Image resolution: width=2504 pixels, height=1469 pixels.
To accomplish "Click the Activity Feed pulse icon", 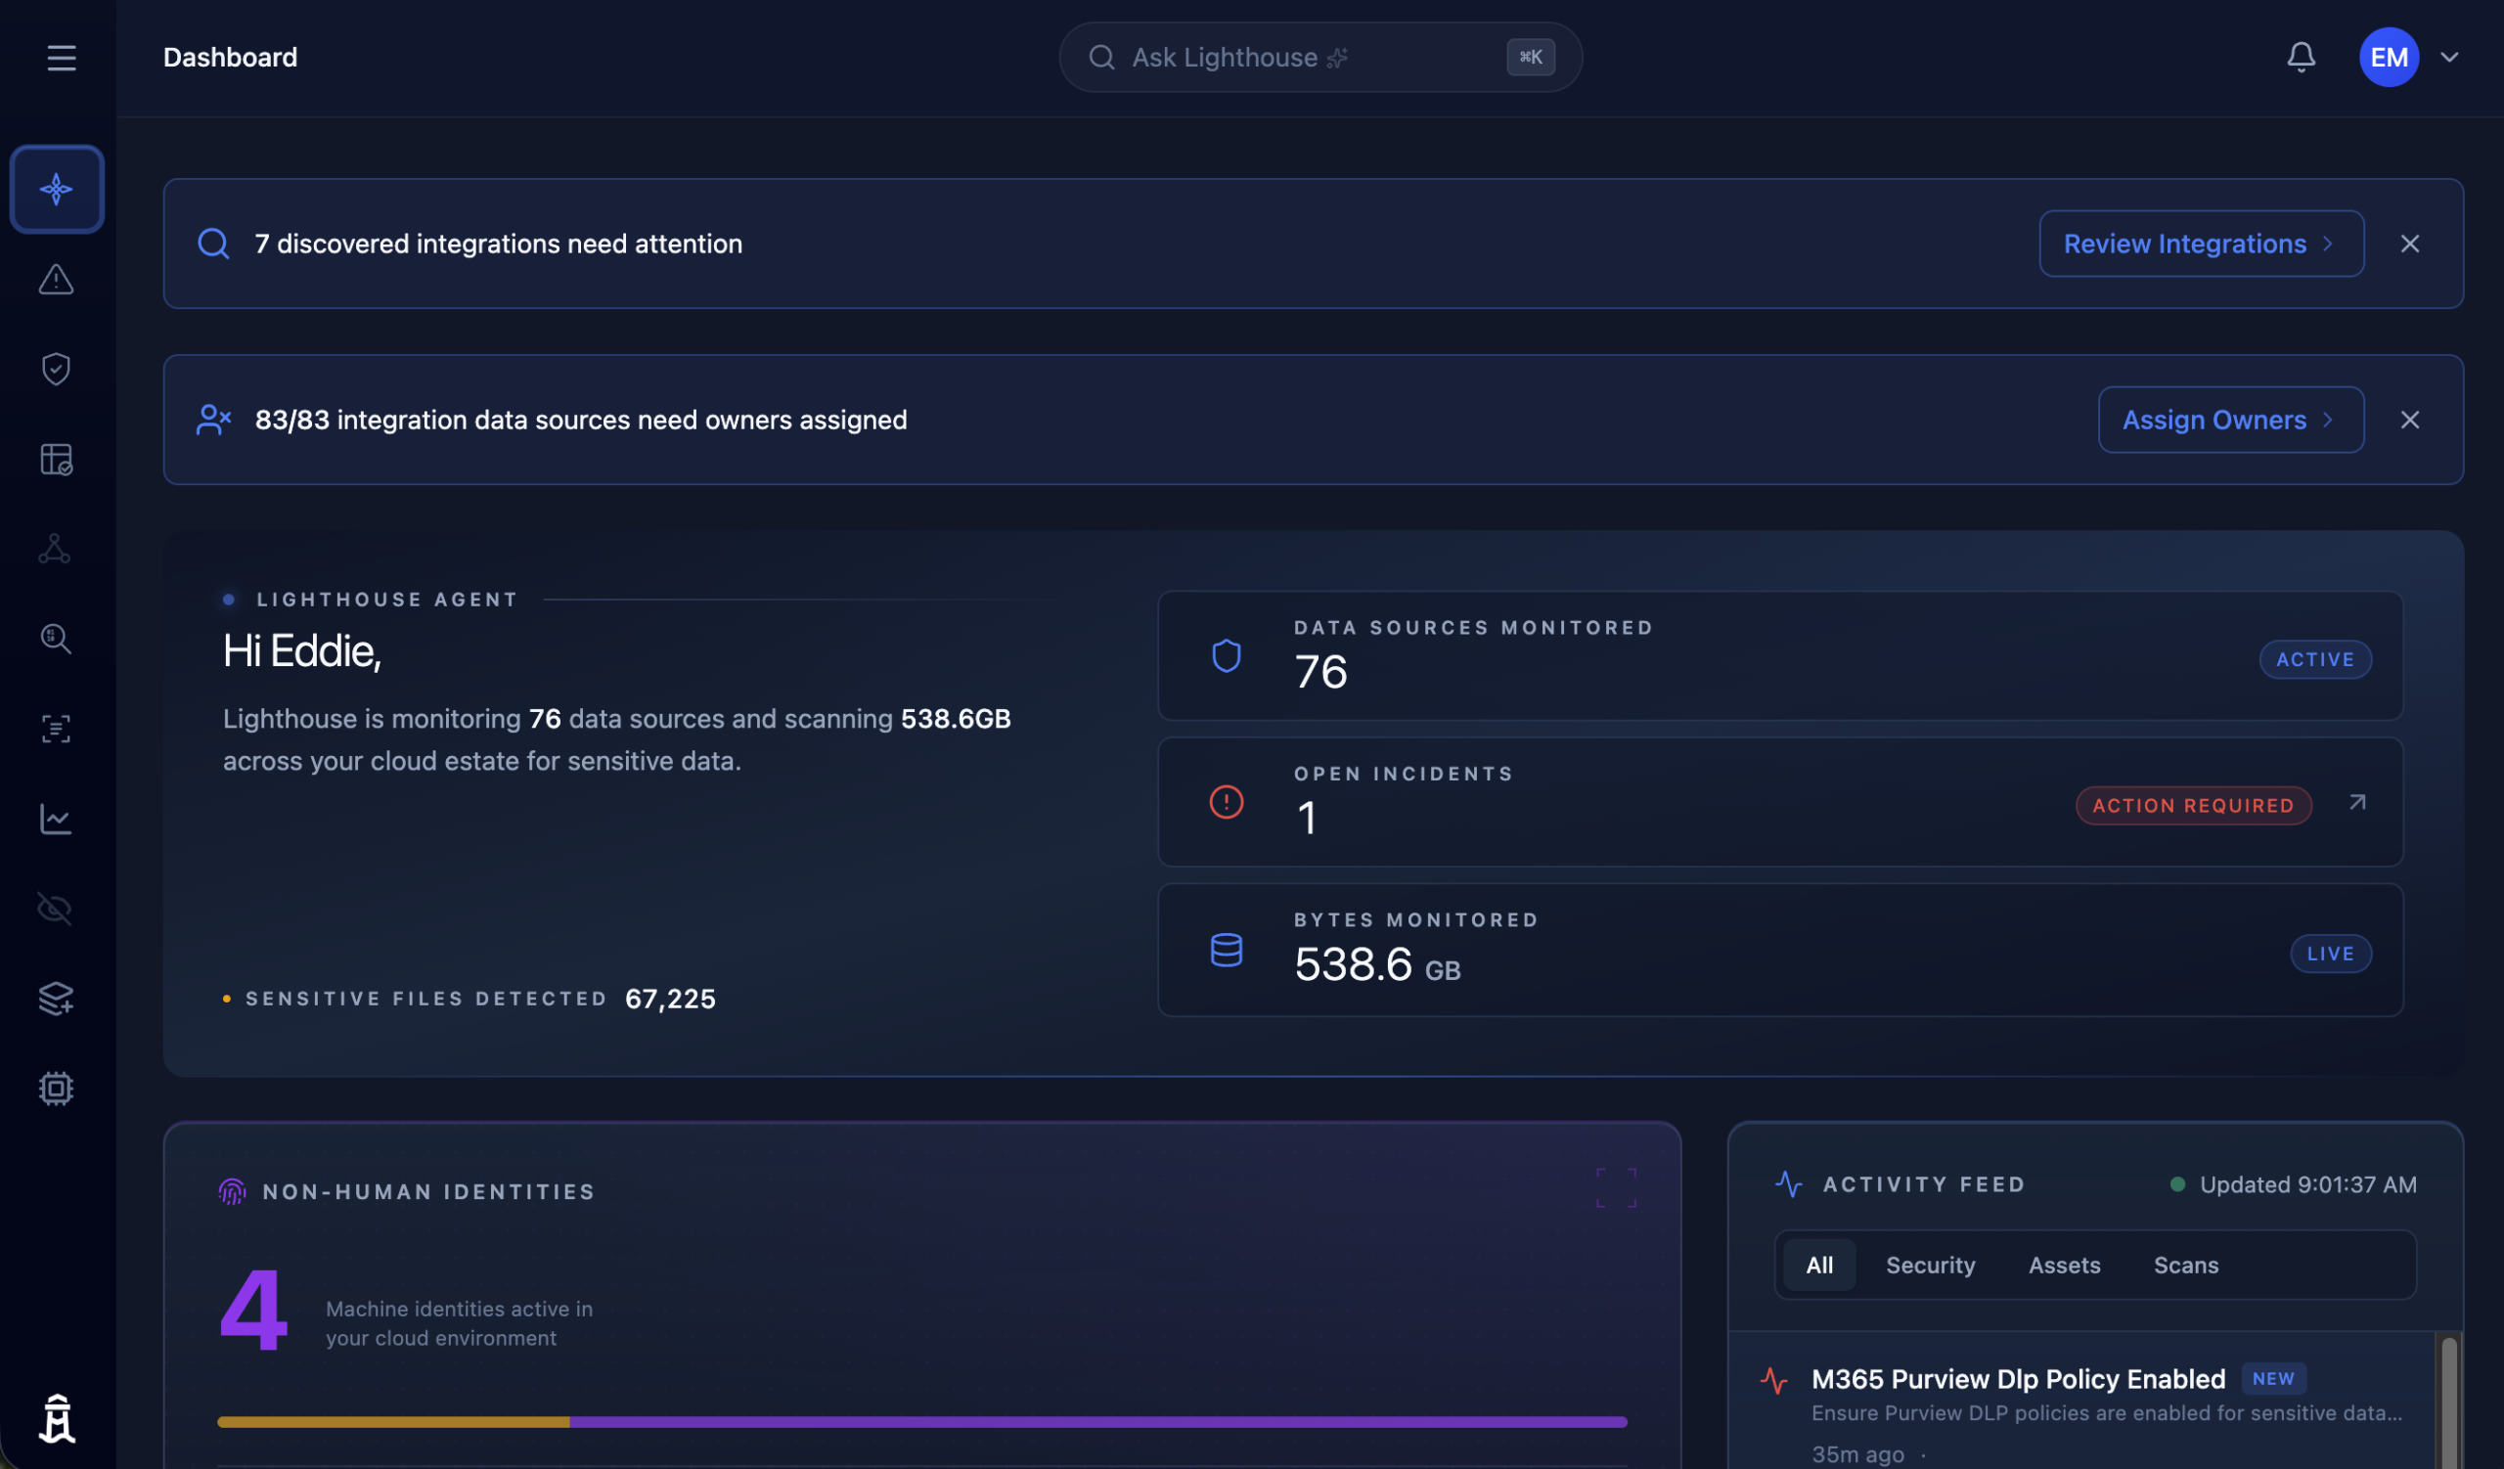I will coord(1789,1184).
